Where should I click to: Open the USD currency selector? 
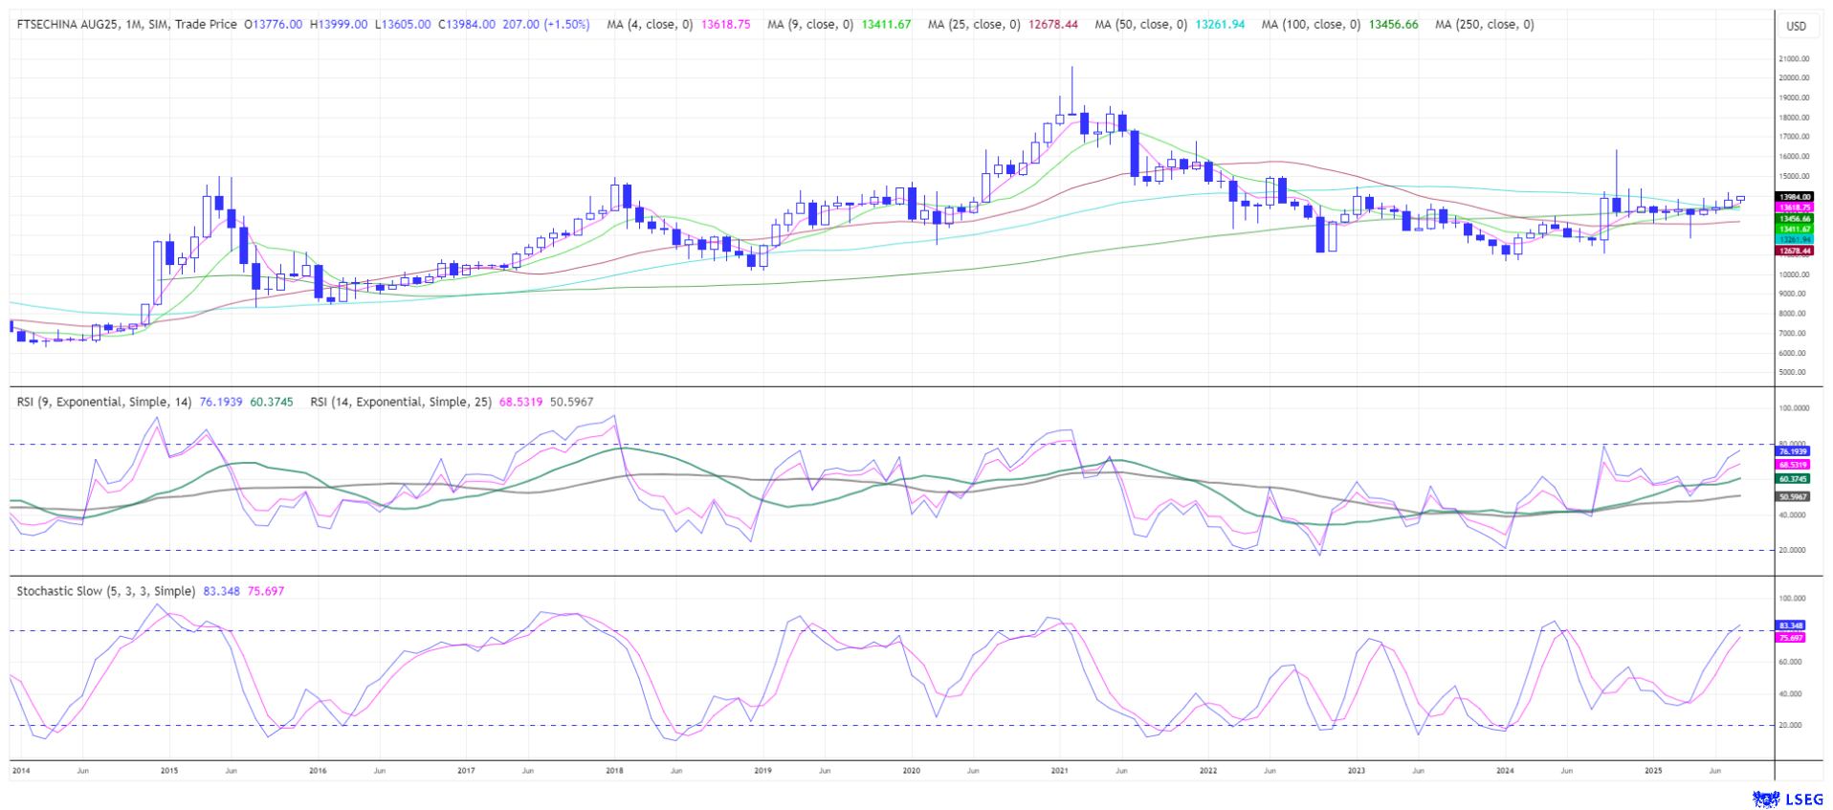[x=1796, y=26]
